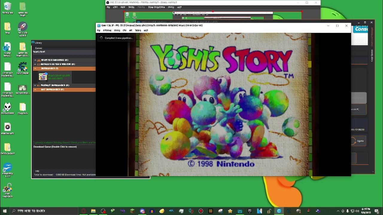Switch to Cemu from the taskbar
383x215 pixels.
[x=279, y=211]
